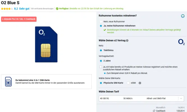This screenshot has width=187, height=112.
Task: Choose the eSIM radio option
Action: click(x=128, y=83)
